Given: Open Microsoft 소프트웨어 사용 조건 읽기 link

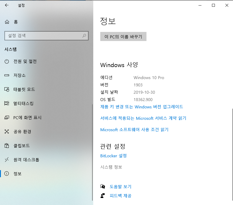Looking at the screenshot, I should pyautogui.click(x=134, y=130).
